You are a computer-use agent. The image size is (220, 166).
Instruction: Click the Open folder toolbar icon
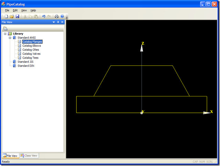12,16
